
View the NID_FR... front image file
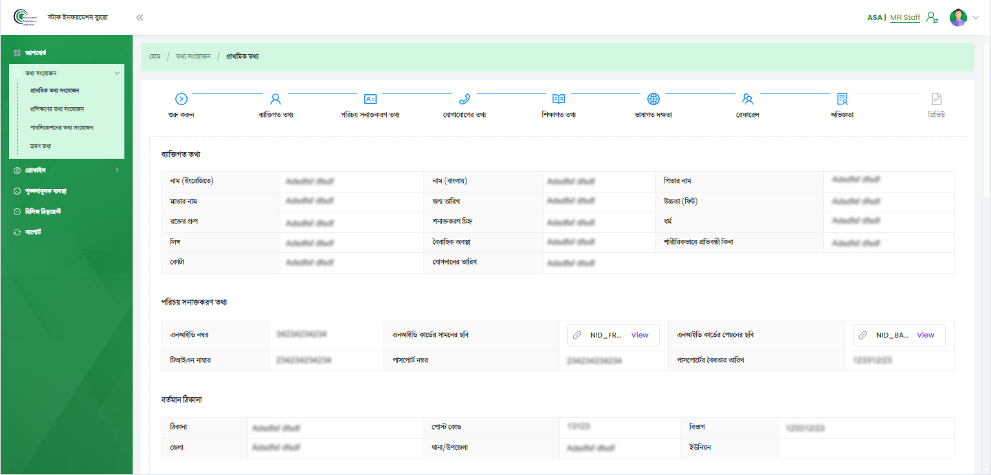point(640,335)
